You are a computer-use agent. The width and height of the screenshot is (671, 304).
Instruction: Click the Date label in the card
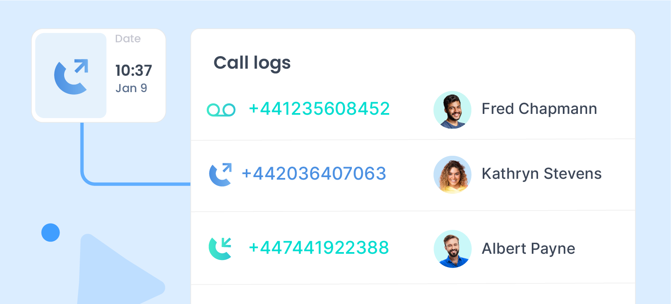(x=128, y=39)
